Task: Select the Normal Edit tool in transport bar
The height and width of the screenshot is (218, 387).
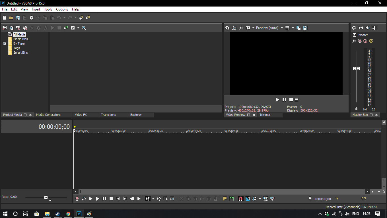Action: pyautogui.click(x=148, y=199)
